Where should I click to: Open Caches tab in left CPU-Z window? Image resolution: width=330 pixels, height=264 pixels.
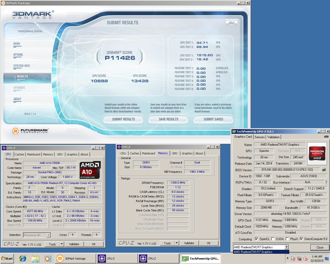tap(19, 154)
